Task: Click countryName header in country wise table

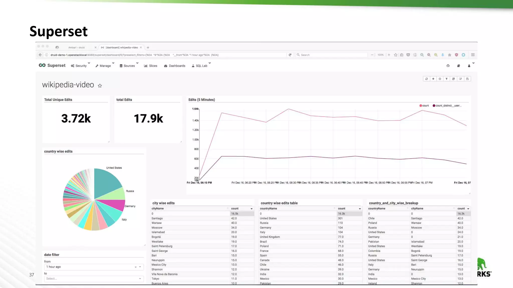Action: tap(268, 208)
